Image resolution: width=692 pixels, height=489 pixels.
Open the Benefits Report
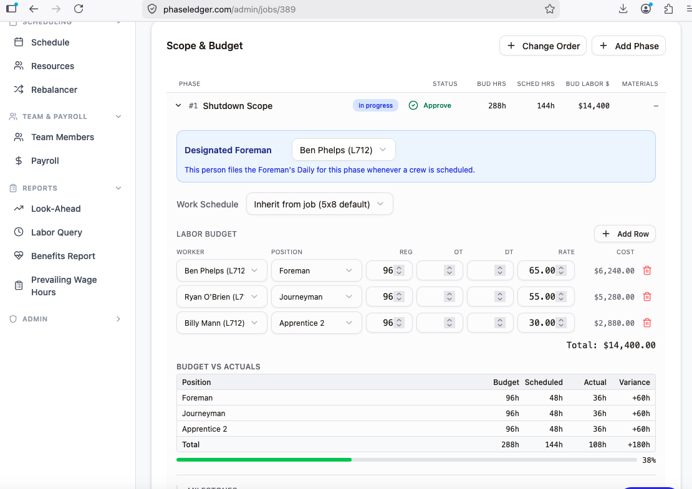point(63,256)
